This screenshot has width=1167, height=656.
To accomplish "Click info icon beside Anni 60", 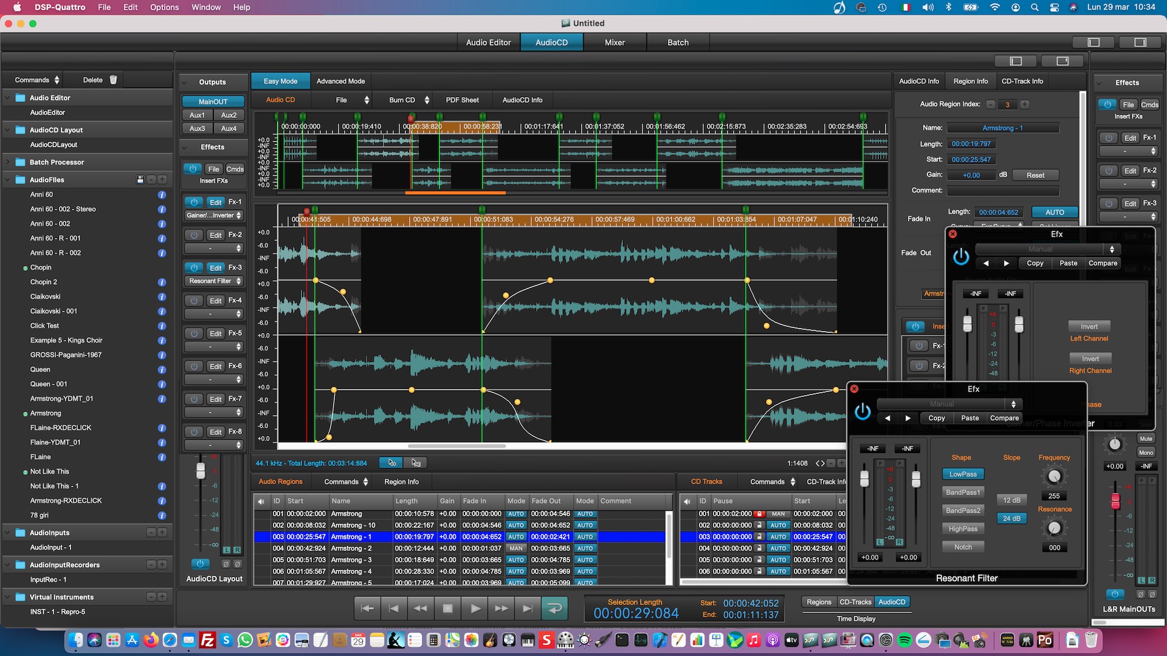I will click(x=162, y=195).
